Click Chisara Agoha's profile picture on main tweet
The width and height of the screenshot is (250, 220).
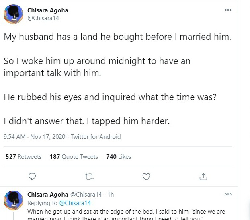[x=13, y=14]
